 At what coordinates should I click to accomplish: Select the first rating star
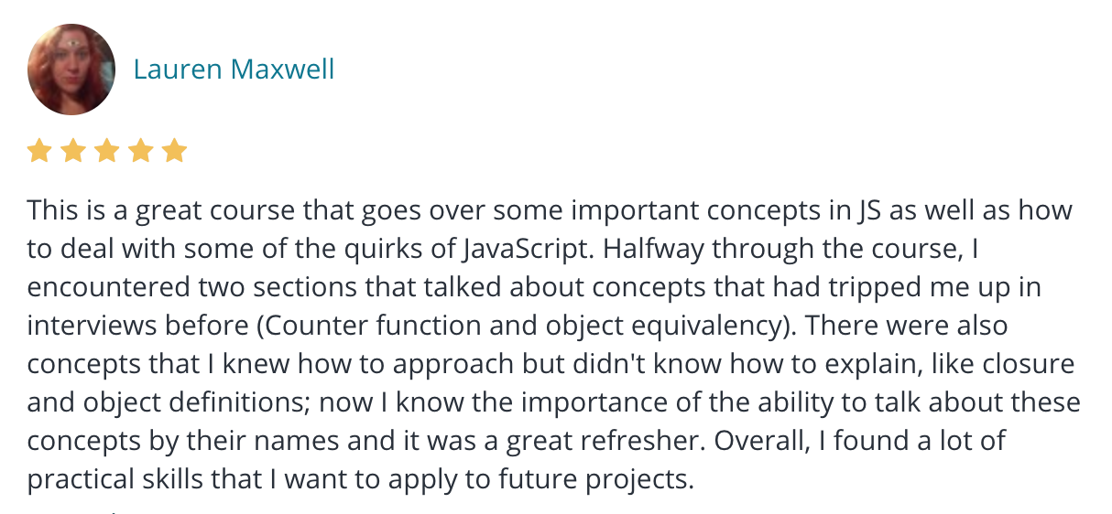pos(38,151)
